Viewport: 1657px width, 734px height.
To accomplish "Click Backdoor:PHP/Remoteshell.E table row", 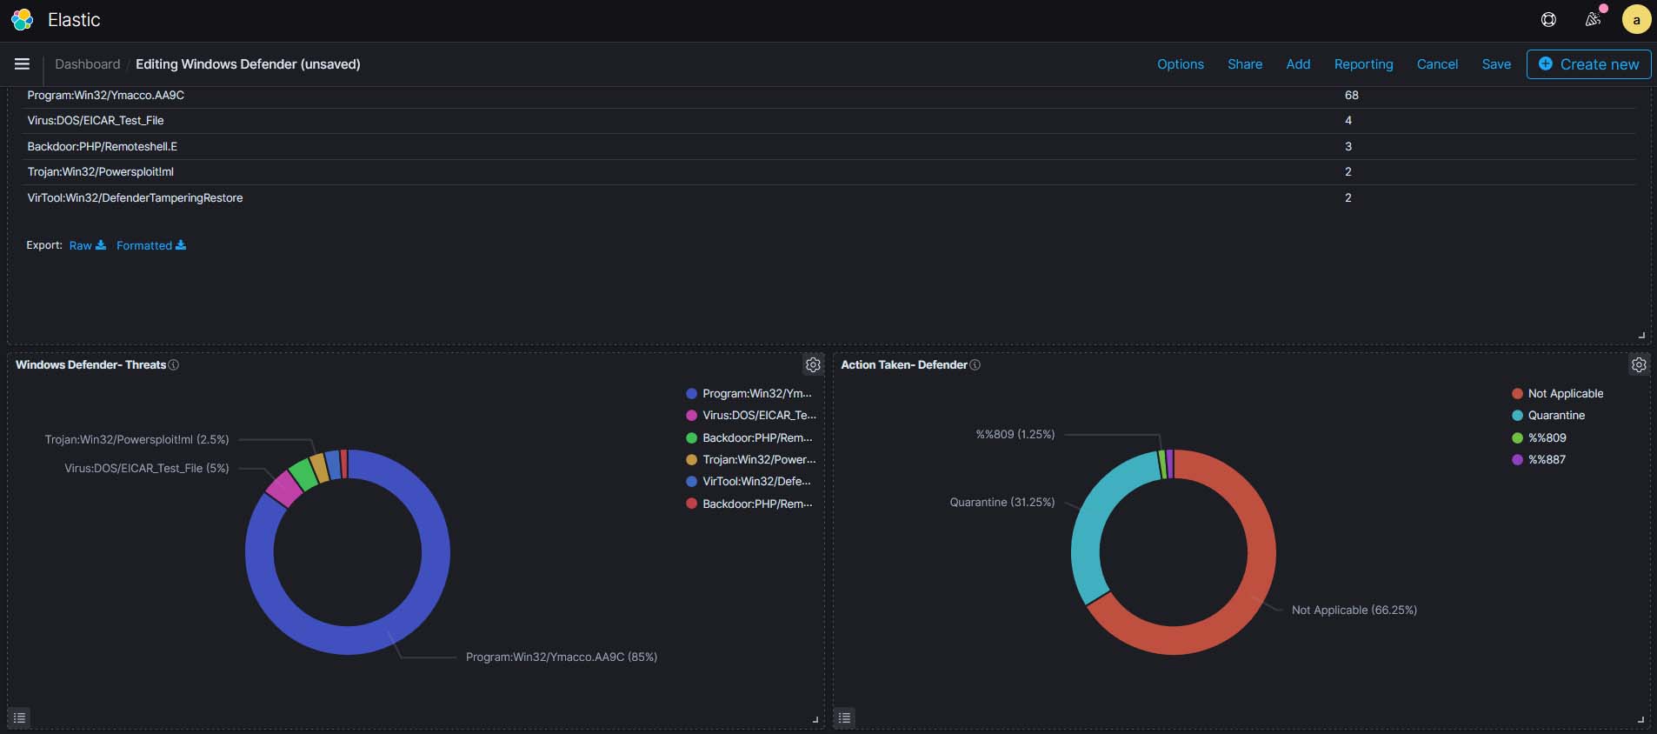I will coord(828,146).
